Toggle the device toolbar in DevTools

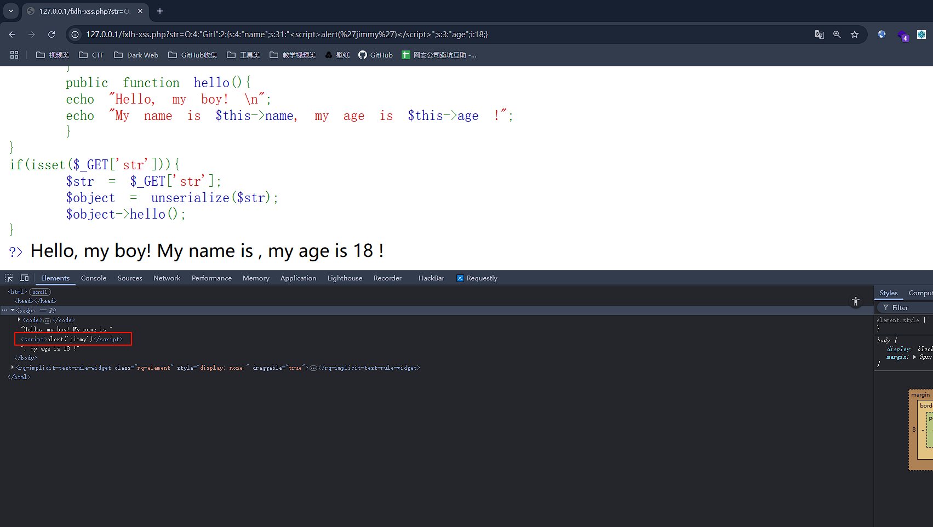pos(24,278)
